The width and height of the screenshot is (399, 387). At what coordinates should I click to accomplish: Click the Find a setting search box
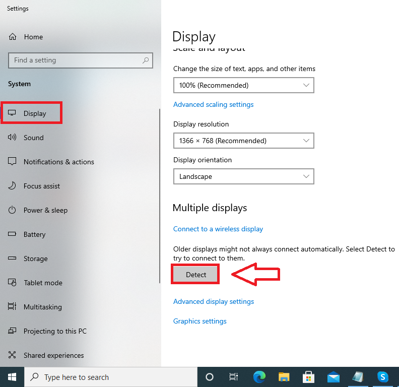[81, 60]
